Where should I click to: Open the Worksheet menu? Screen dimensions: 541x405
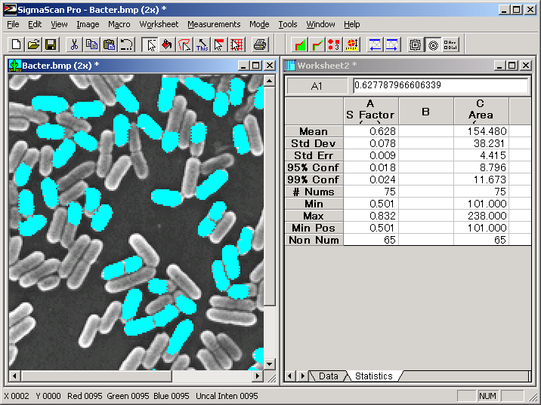point(159,24)
